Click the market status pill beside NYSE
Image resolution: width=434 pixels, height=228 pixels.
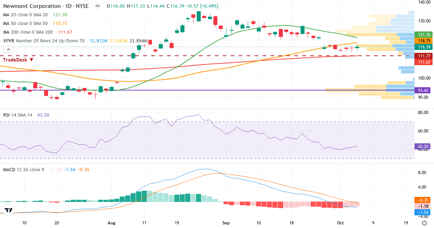tap(97, 7)
